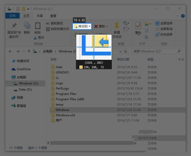Click Invert Selection option
The width and height of the screenshot is (191, 156).
[x=164, y=35]
